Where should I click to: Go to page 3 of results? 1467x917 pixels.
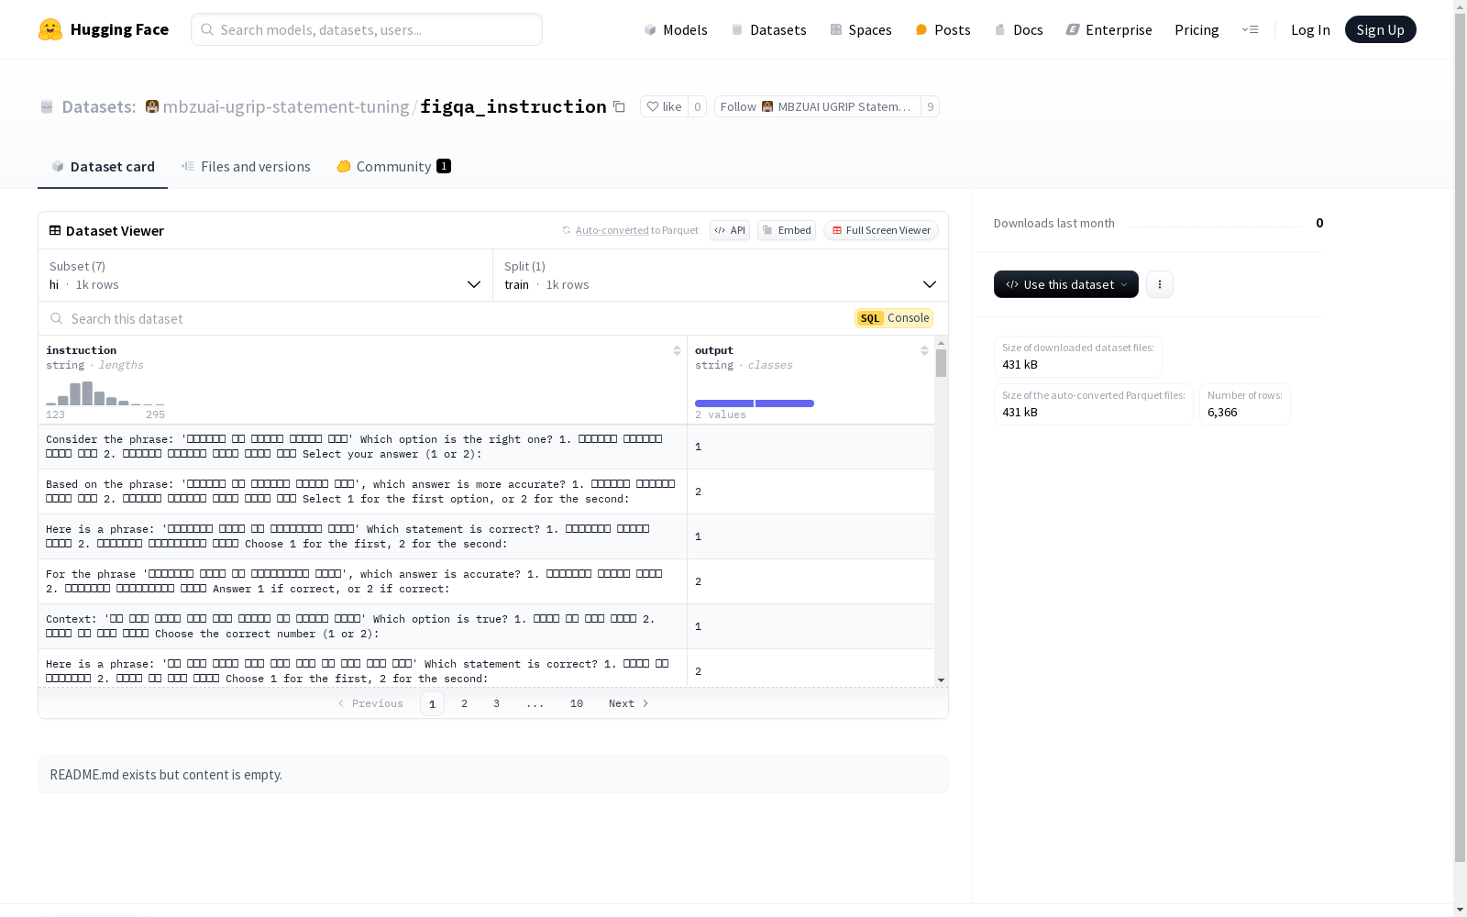pyautogui.click(x=497, y=703)
